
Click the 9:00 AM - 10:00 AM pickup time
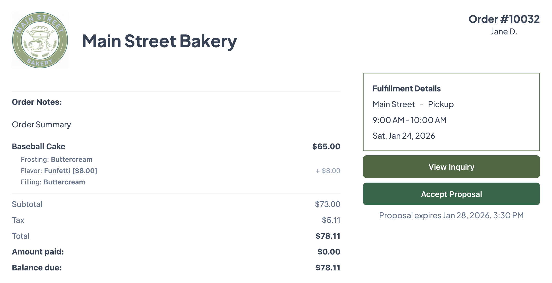[409, 120]
